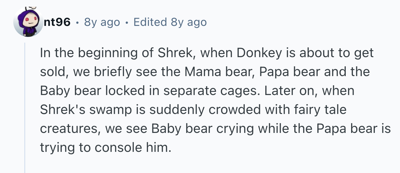Image resolution: width=400 pixels, height=173 pixels.
Task: Click the word "creatures" in the comment
Action: click(x=69, y=129)
